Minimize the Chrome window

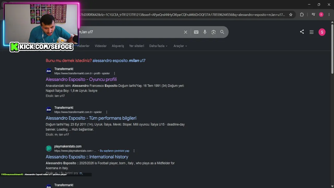pyautogui.click(x=309, y=4)
